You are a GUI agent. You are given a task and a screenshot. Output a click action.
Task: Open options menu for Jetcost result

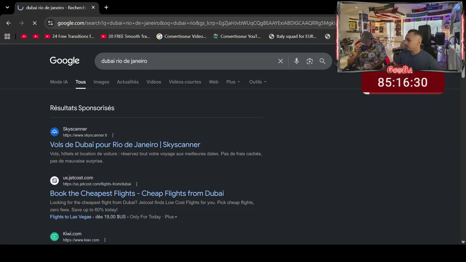137,184
